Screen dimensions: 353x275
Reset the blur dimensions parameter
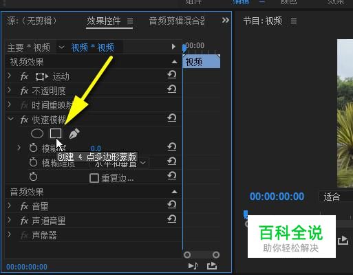172,161
